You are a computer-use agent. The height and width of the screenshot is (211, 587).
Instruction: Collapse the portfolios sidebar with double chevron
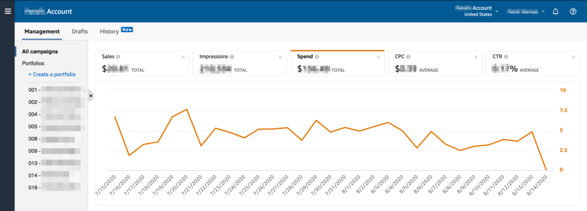[91, 96]
